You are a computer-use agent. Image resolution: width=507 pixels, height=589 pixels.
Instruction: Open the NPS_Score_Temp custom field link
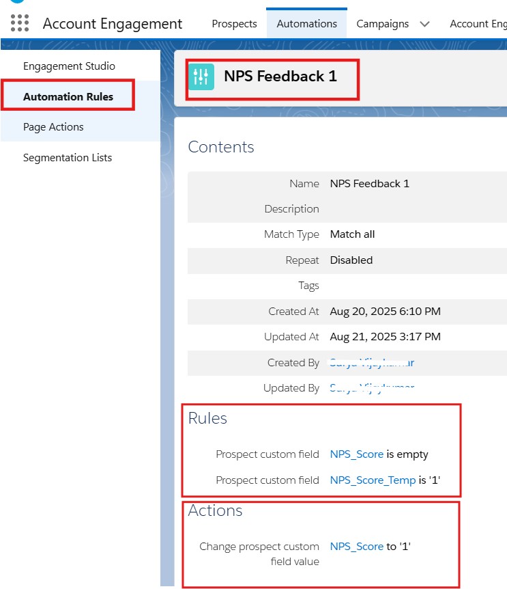point(373,480)
